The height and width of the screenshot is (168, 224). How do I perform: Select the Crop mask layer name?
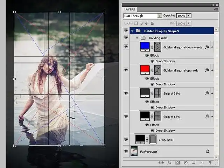click(166, 140)
